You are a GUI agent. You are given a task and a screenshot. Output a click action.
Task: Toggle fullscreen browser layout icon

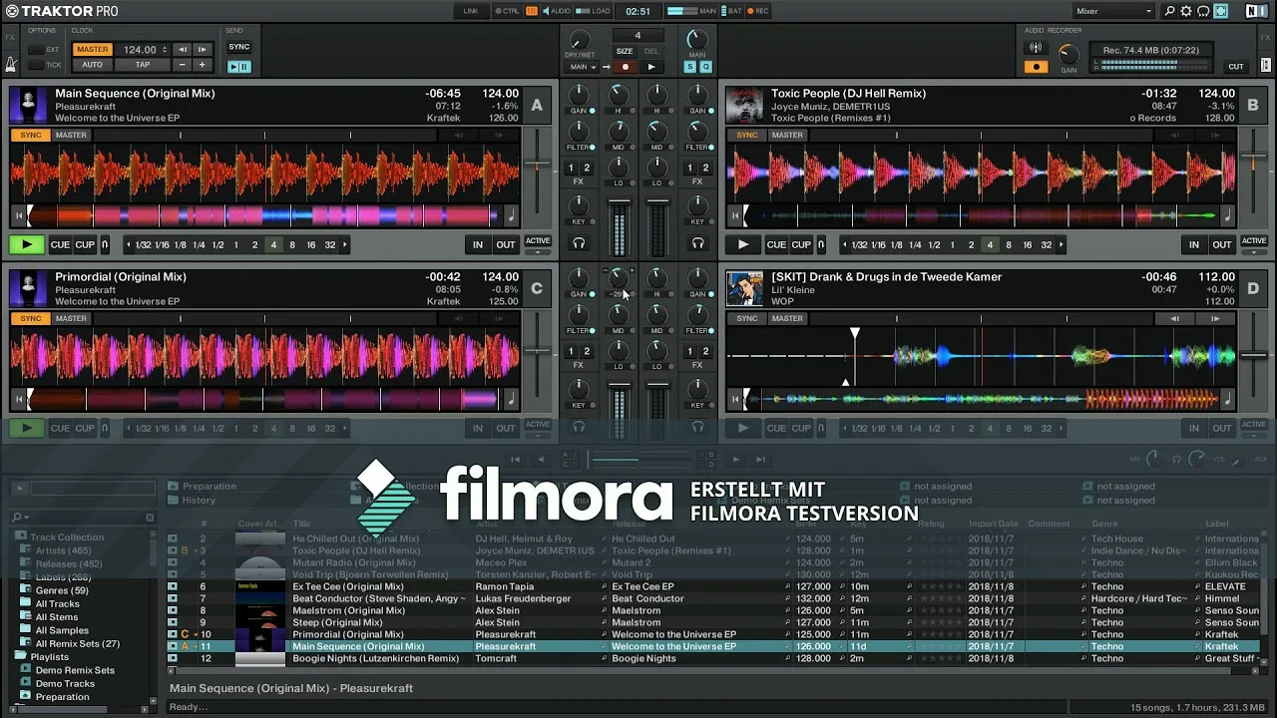pos(1221,11)
